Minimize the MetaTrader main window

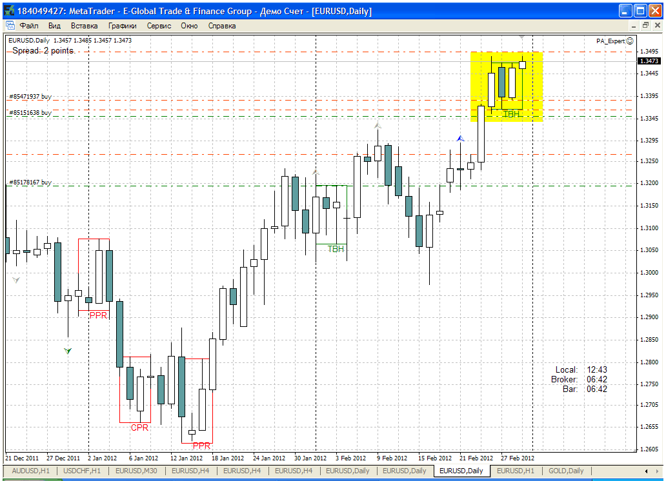pyautogui.click(x=625, y=11)
